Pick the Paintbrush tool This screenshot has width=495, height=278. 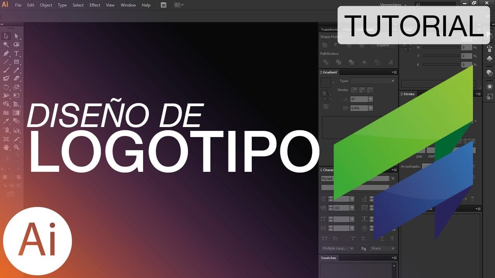pos(6,70)
